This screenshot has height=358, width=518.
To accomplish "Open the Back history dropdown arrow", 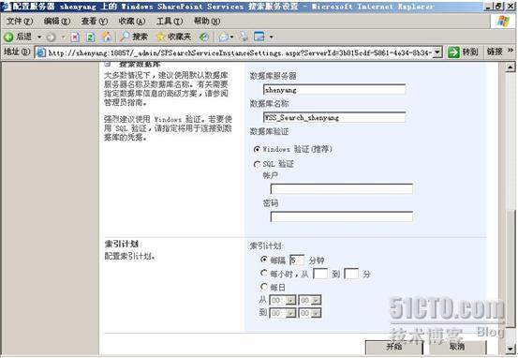I will pos(39,37).
